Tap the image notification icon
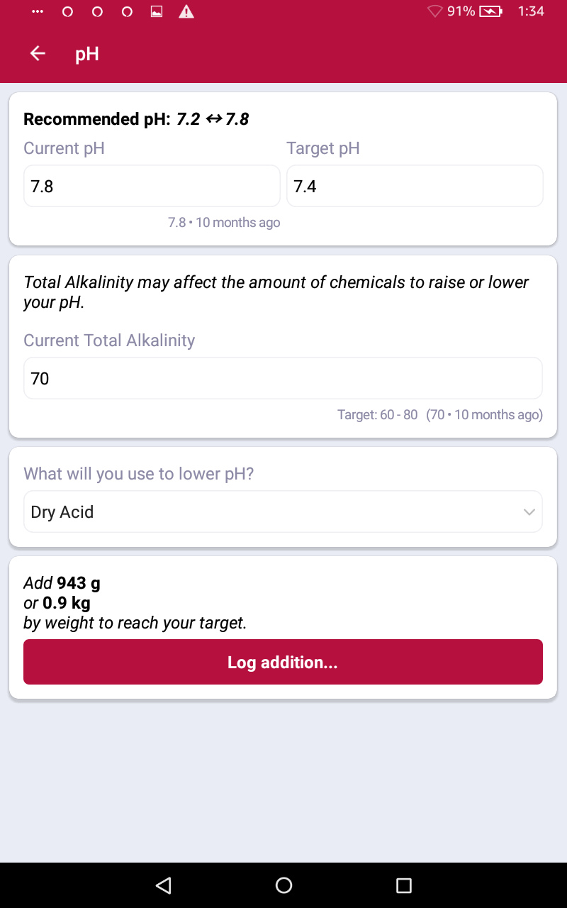The width and height of the screenshot is (567, 908). coord(157,12)
